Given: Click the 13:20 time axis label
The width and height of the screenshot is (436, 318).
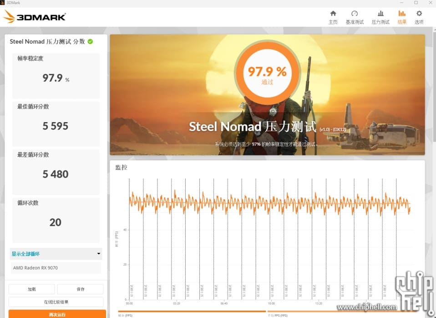Looking at the screenshot, I should pos(319,303).
